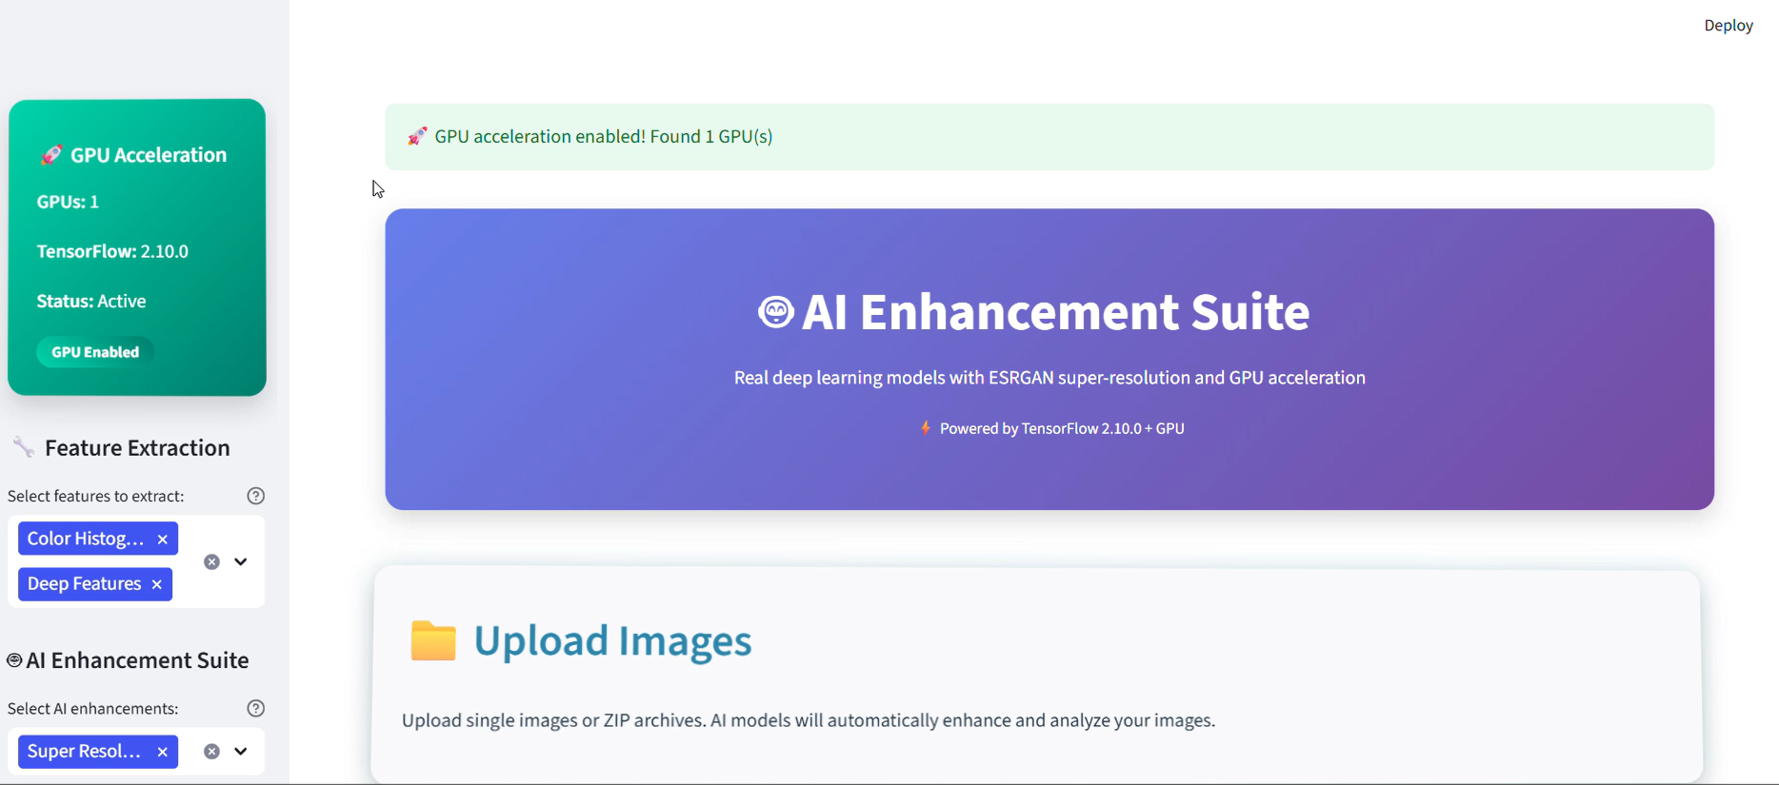Remove the Super Resolution tag
The width and height of the screenshot is (1779, 785).
163,752
